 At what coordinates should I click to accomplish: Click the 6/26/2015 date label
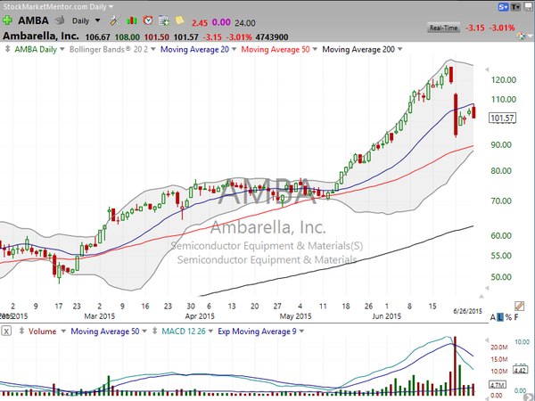tap(467, 311)
